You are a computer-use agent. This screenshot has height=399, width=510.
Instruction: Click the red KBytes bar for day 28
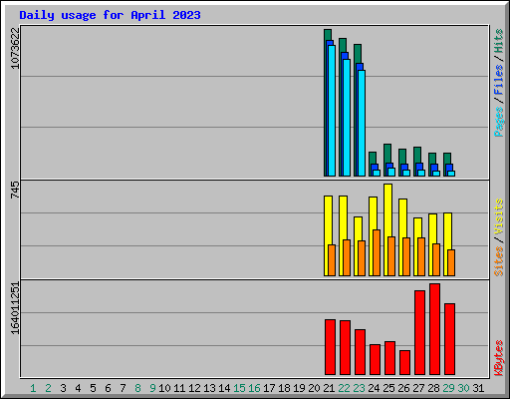(434, 329)
